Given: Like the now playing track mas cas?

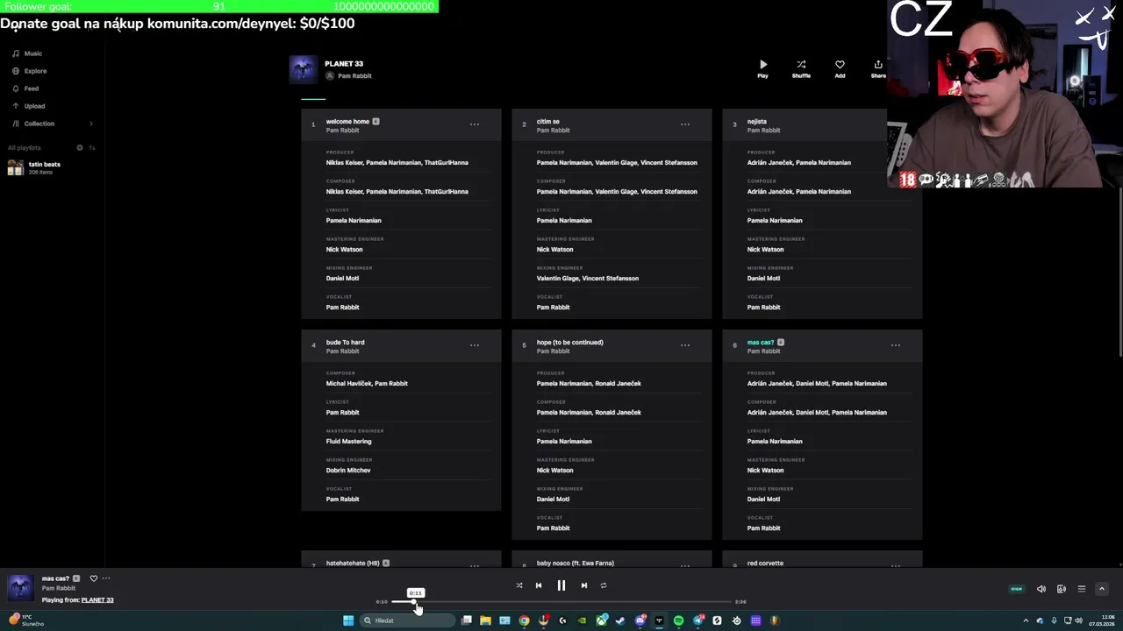Looking at the screenshot, I should point(94,578).
